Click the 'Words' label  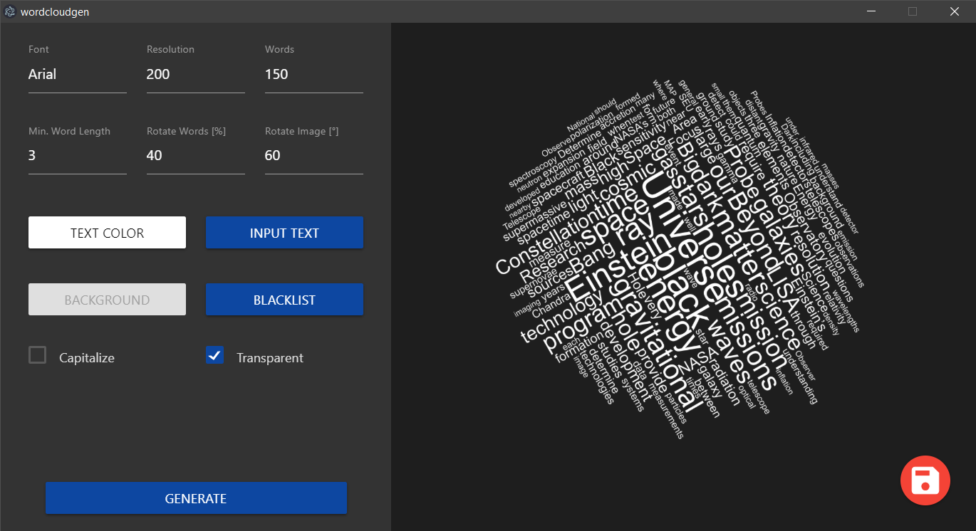pyautogui.click(x=279, y=49)
